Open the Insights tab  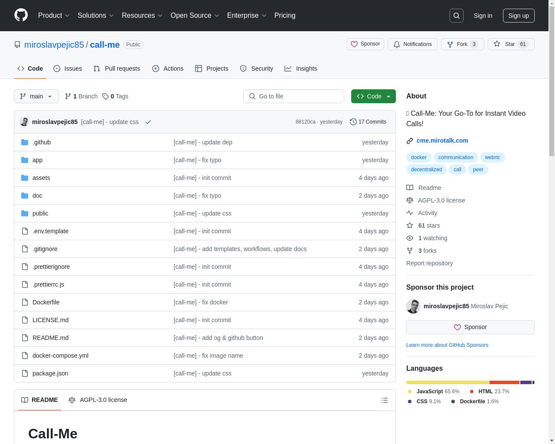(301, 69)
